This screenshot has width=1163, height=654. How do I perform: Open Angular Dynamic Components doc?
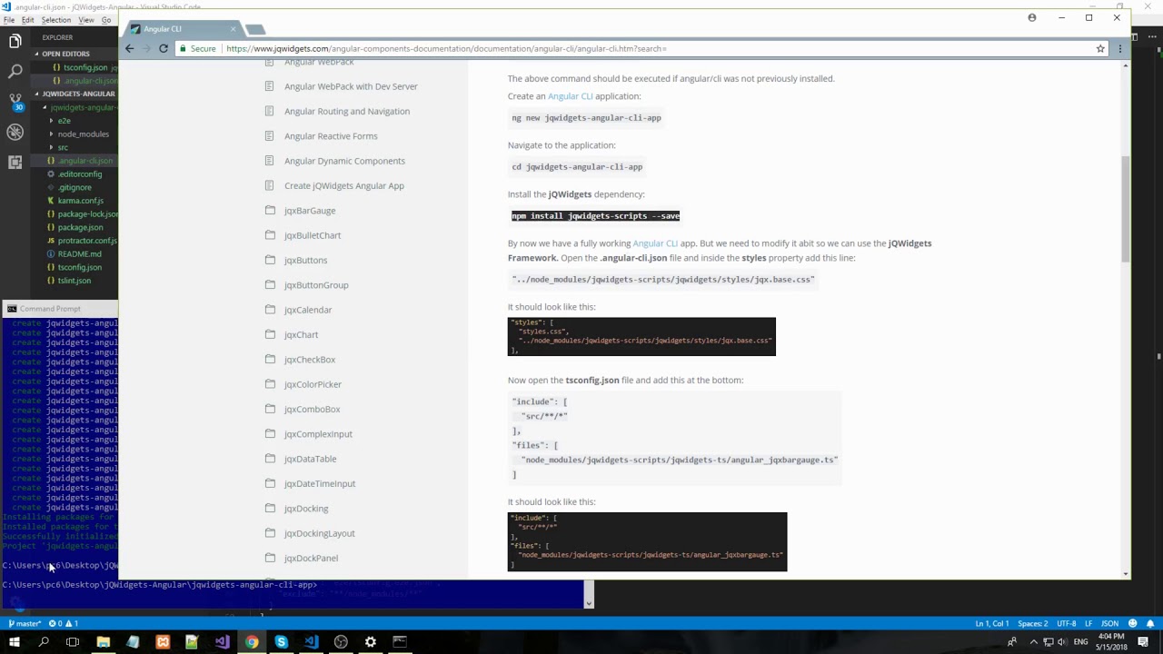pyautogui.click(x=344, y=161)
